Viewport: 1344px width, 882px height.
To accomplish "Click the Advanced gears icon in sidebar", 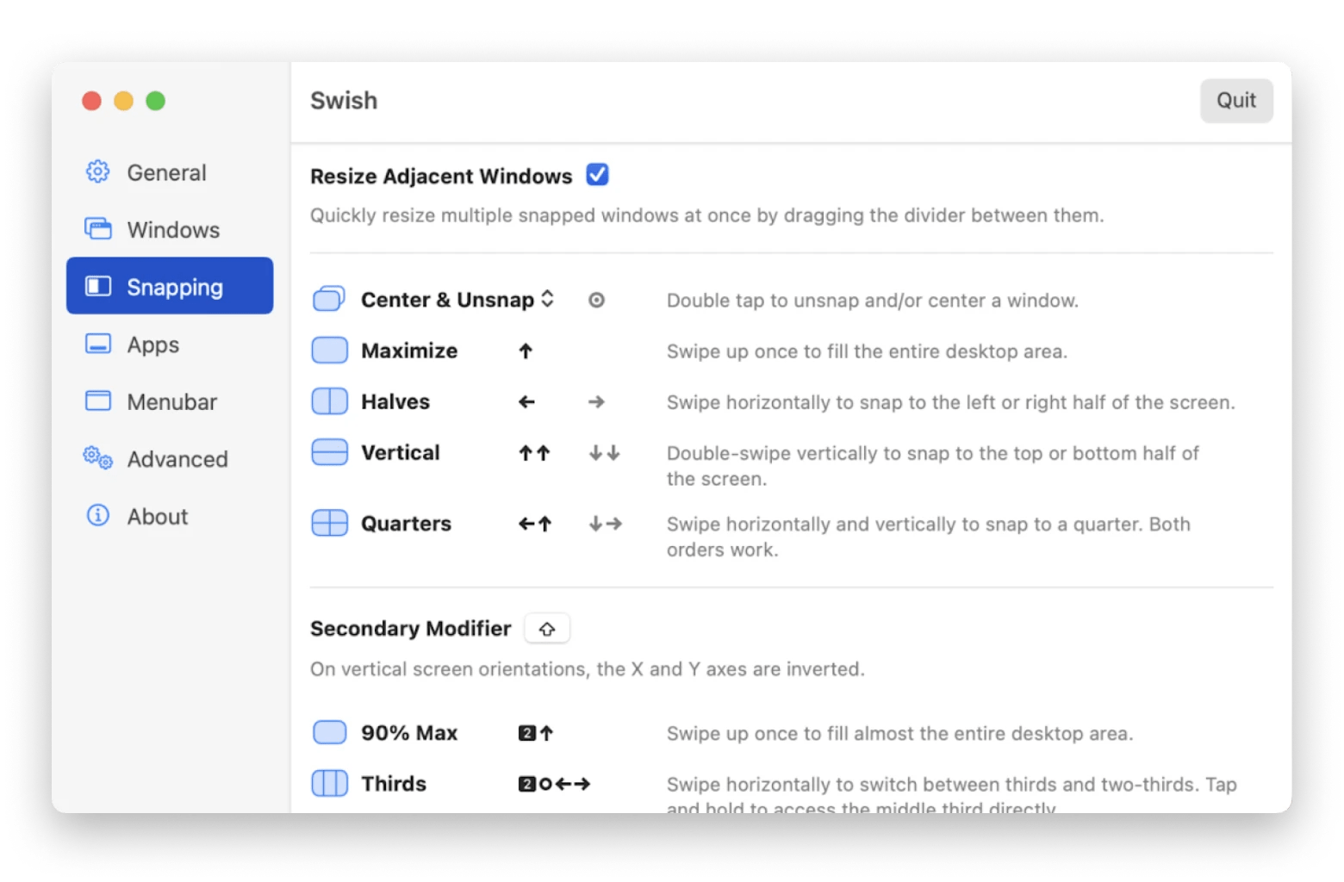I will [97, 459].
